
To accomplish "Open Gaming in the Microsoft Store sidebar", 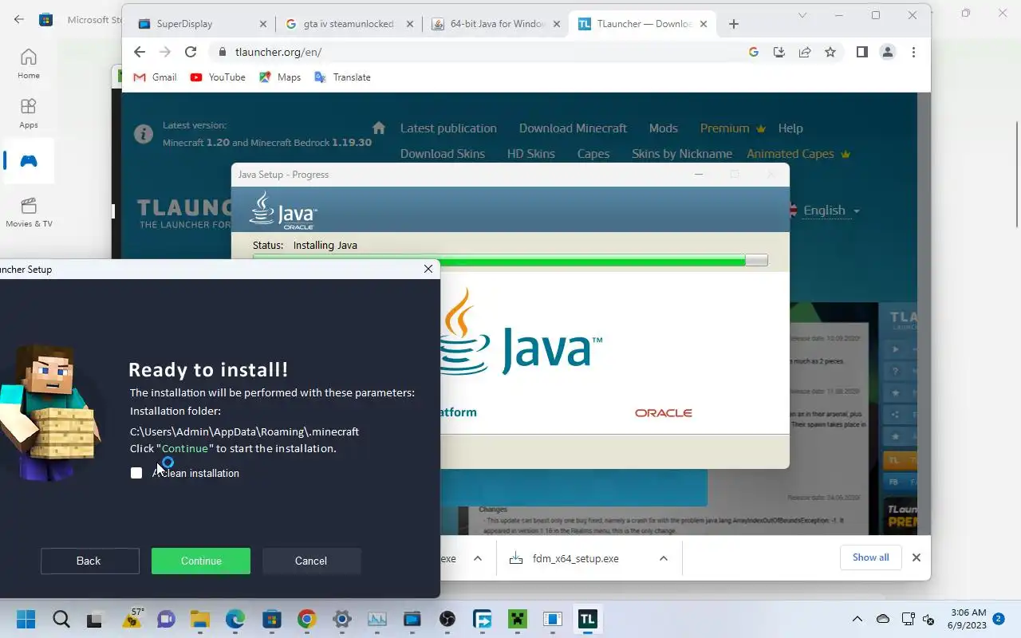I will [x=29, y=161].
